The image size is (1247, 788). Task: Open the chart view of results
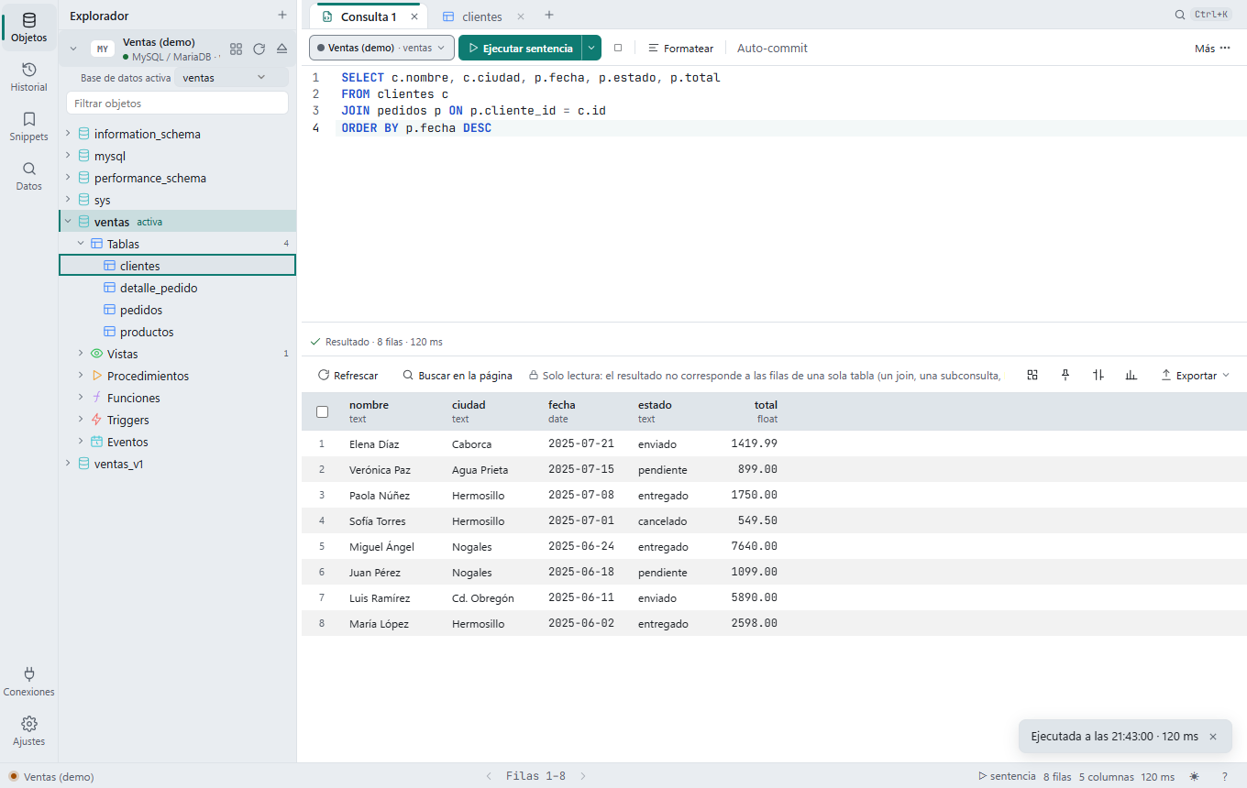[1131, 375]
